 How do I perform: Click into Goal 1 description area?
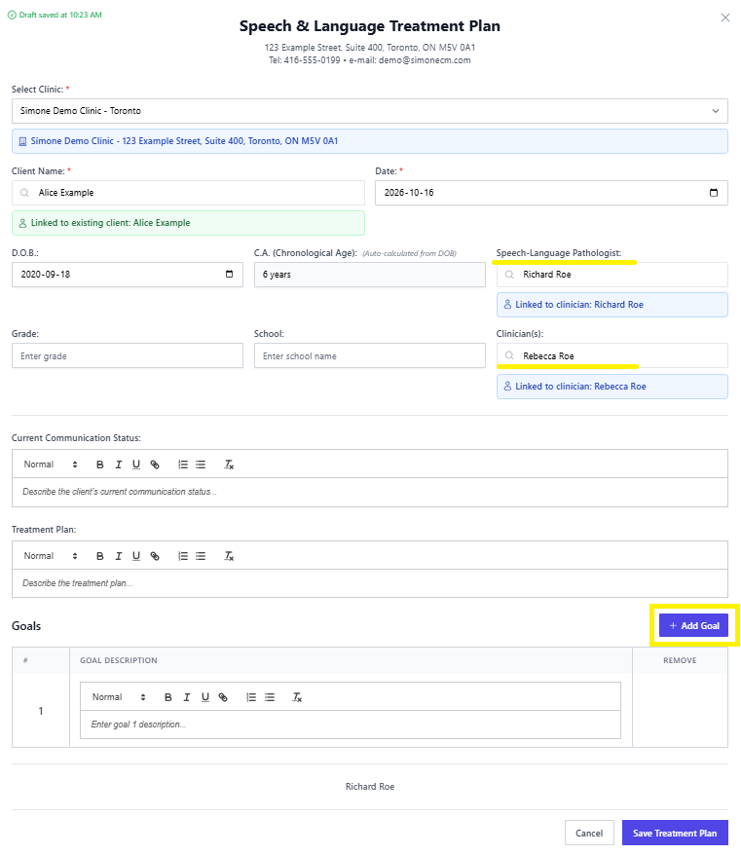click(351, 725)
